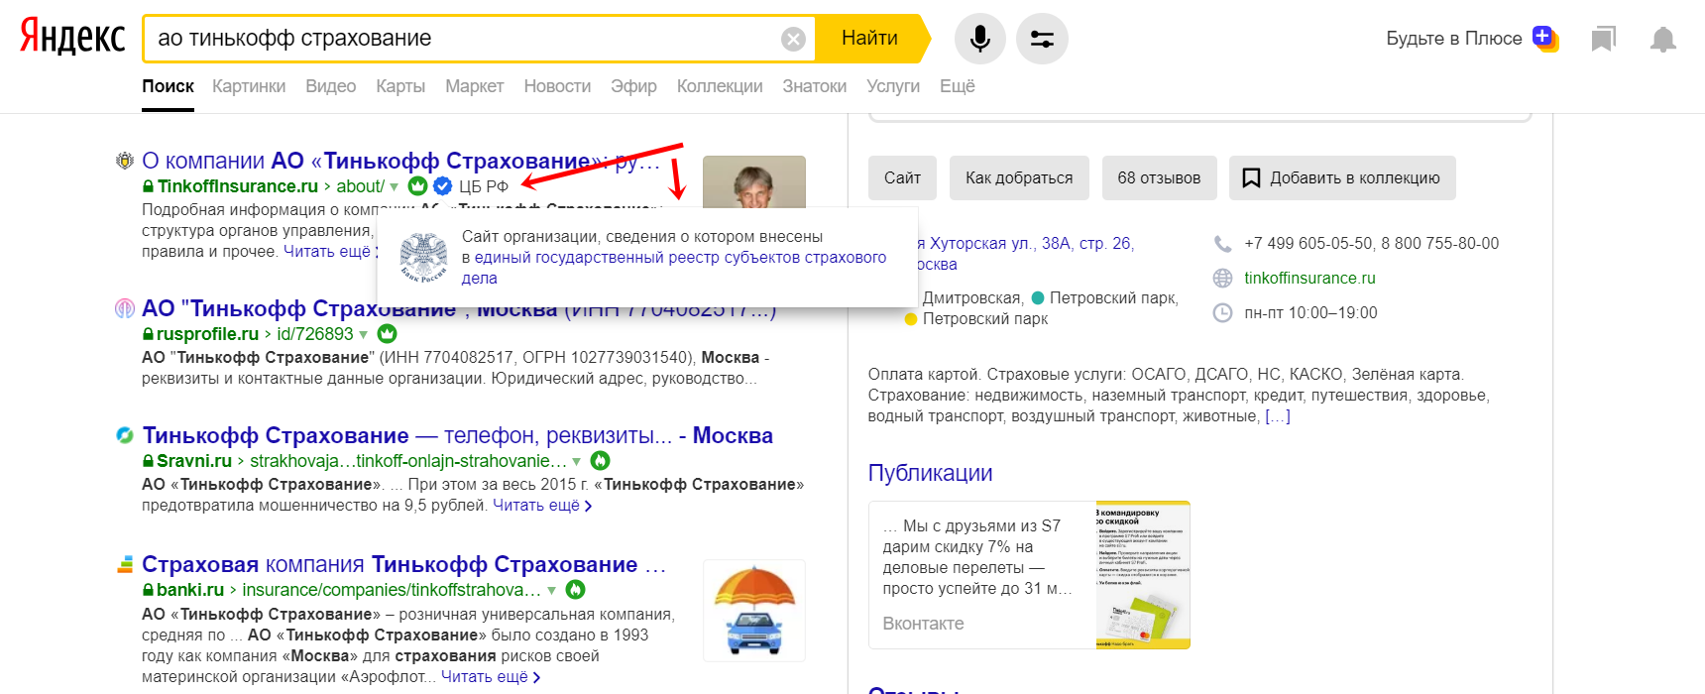The height and width of the screenshot is (694, 1705).
Task: Open Страховая компания Тинькофф Страхование result title
Action: [x=403, y=564]
